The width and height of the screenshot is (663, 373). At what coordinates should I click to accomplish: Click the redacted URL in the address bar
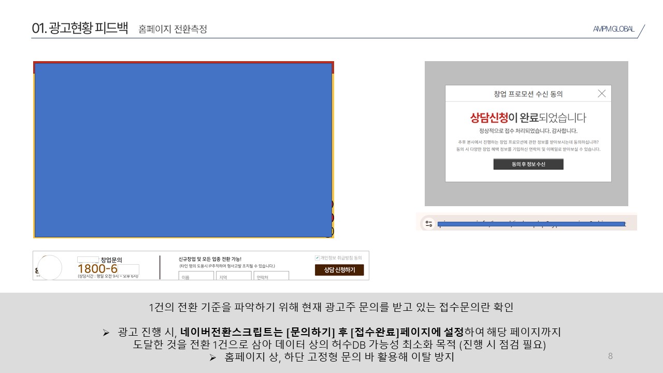pos(531,224)
